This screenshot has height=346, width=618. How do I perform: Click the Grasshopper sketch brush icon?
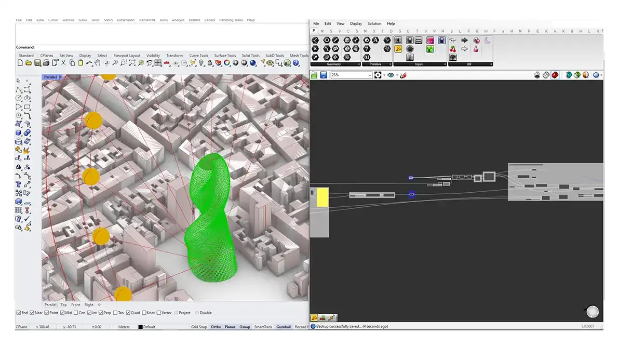tap(403, 75)
